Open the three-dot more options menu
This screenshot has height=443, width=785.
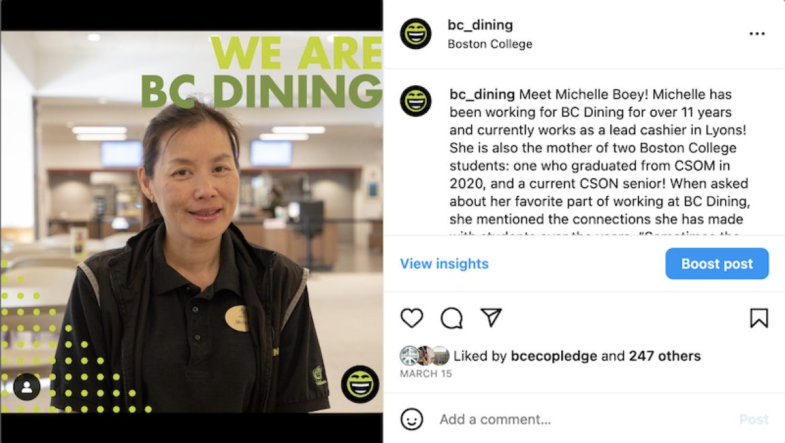coord(757,34)
